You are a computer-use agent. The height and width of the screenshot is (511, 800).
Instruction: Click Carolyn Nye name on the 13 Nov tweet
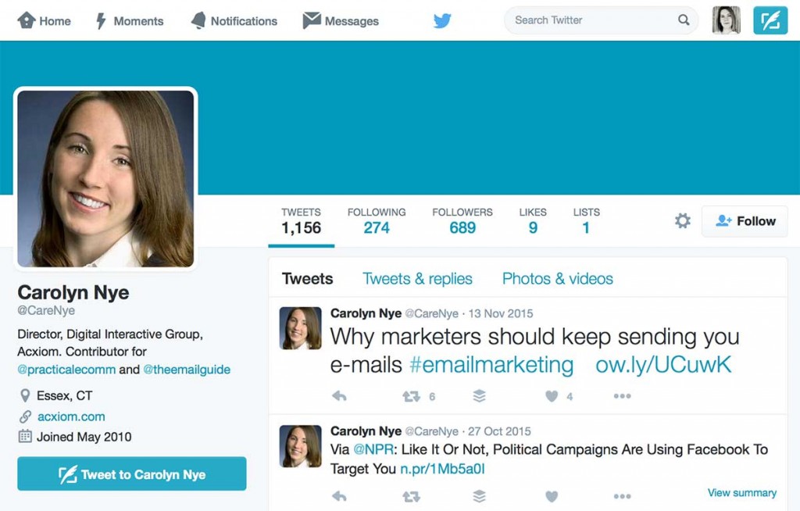click(366, 313)
